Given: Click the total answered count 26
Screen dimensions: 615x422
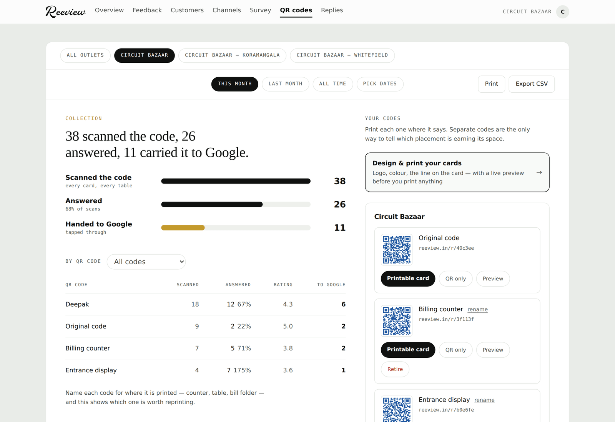Looking at the screenshot, I should click(340, 204).
